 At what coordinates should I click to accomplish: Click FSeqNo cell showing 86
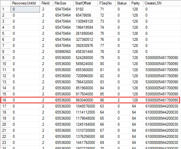pyautogui.click(x=106, y=100)
